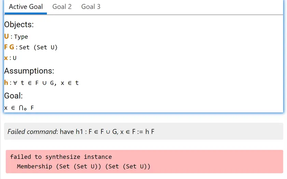Click the Set (Set U) type text
The height and width of the screenshot is (179, 287).
tap(38, 47)
